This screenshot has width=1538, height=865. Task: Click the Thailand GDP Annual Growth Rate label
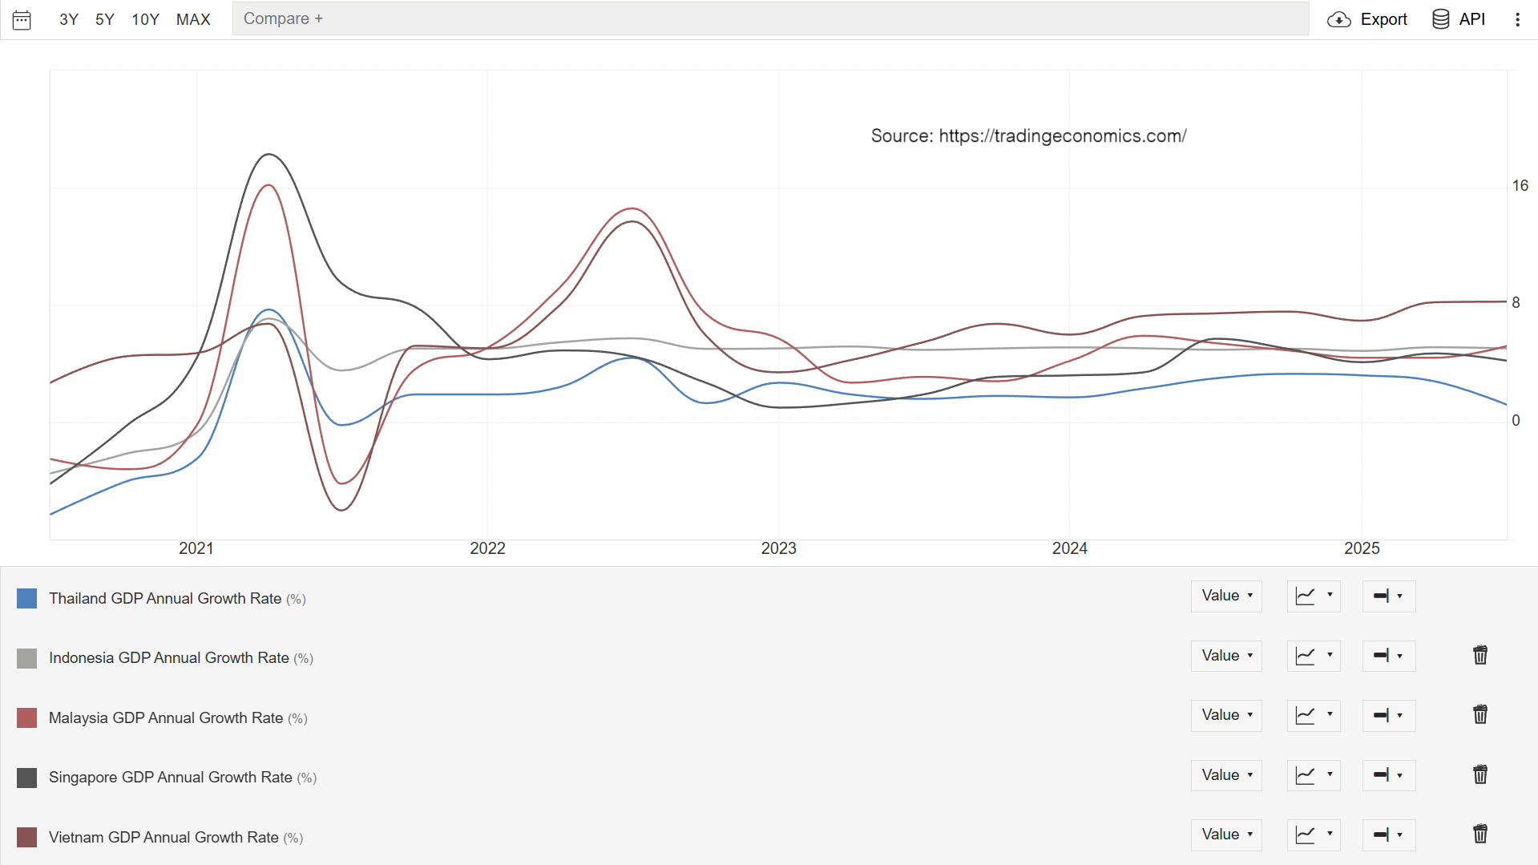(165, 599)
